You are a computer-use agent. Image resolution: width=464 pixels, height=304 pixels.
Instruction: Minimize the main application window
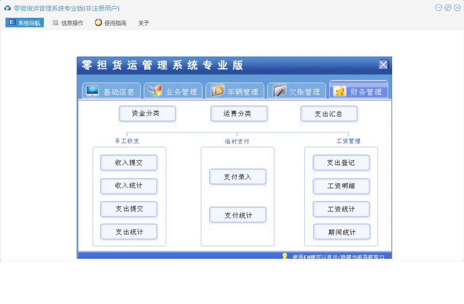point(439,8)
